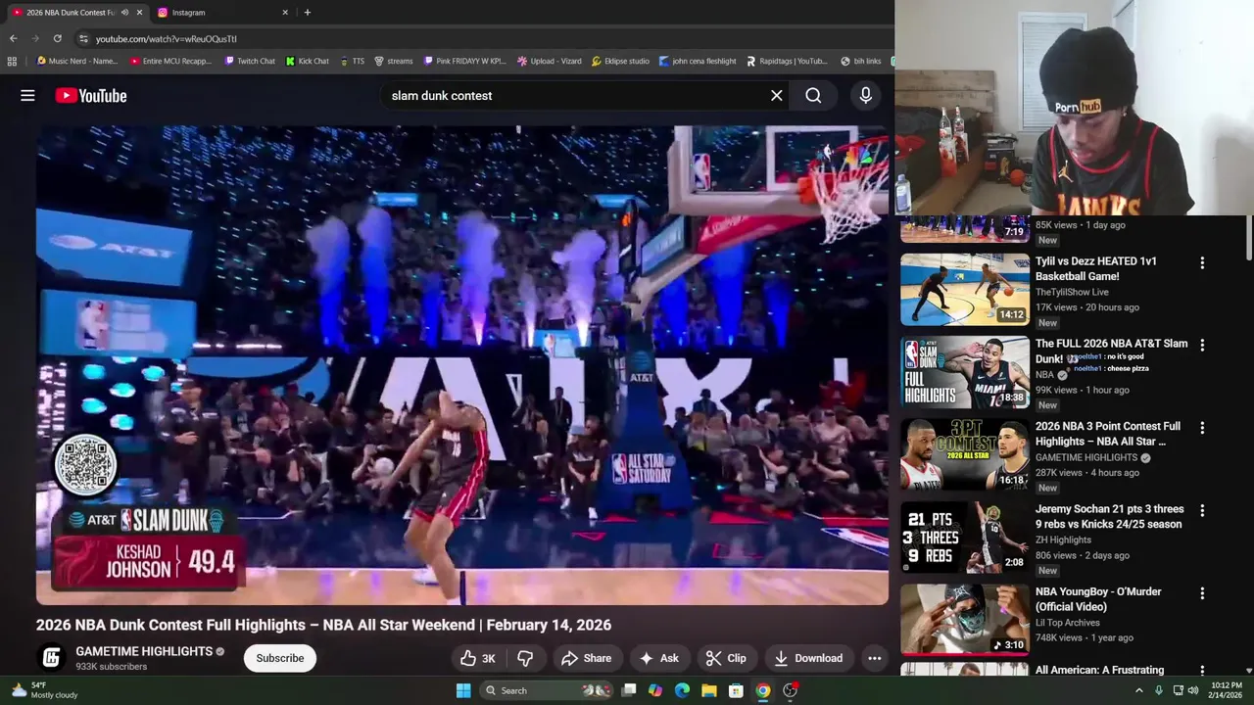
Task: Open 'Jeremy Sochan 21 pts 3 threes' title
Action: pos(1109,516)
